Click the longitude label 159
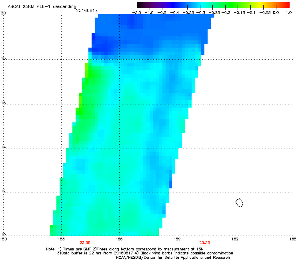Viewport: 296px width, 260px height. click(x=177, y=239)
